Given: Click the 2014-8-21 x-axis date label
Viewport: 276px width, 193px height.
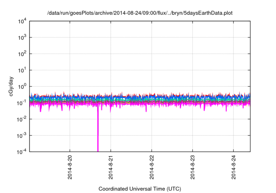Looking at the screenshot, I should (x=110, y=167).
